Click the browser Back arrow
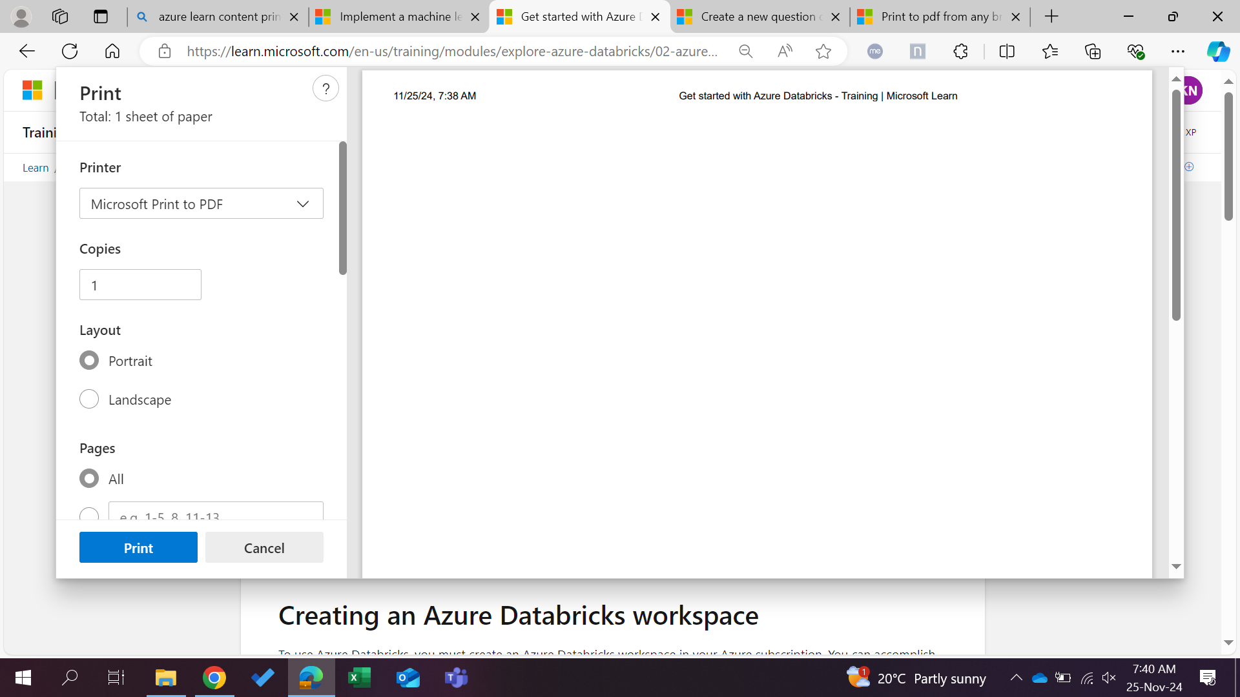 (x=26, y=51)
